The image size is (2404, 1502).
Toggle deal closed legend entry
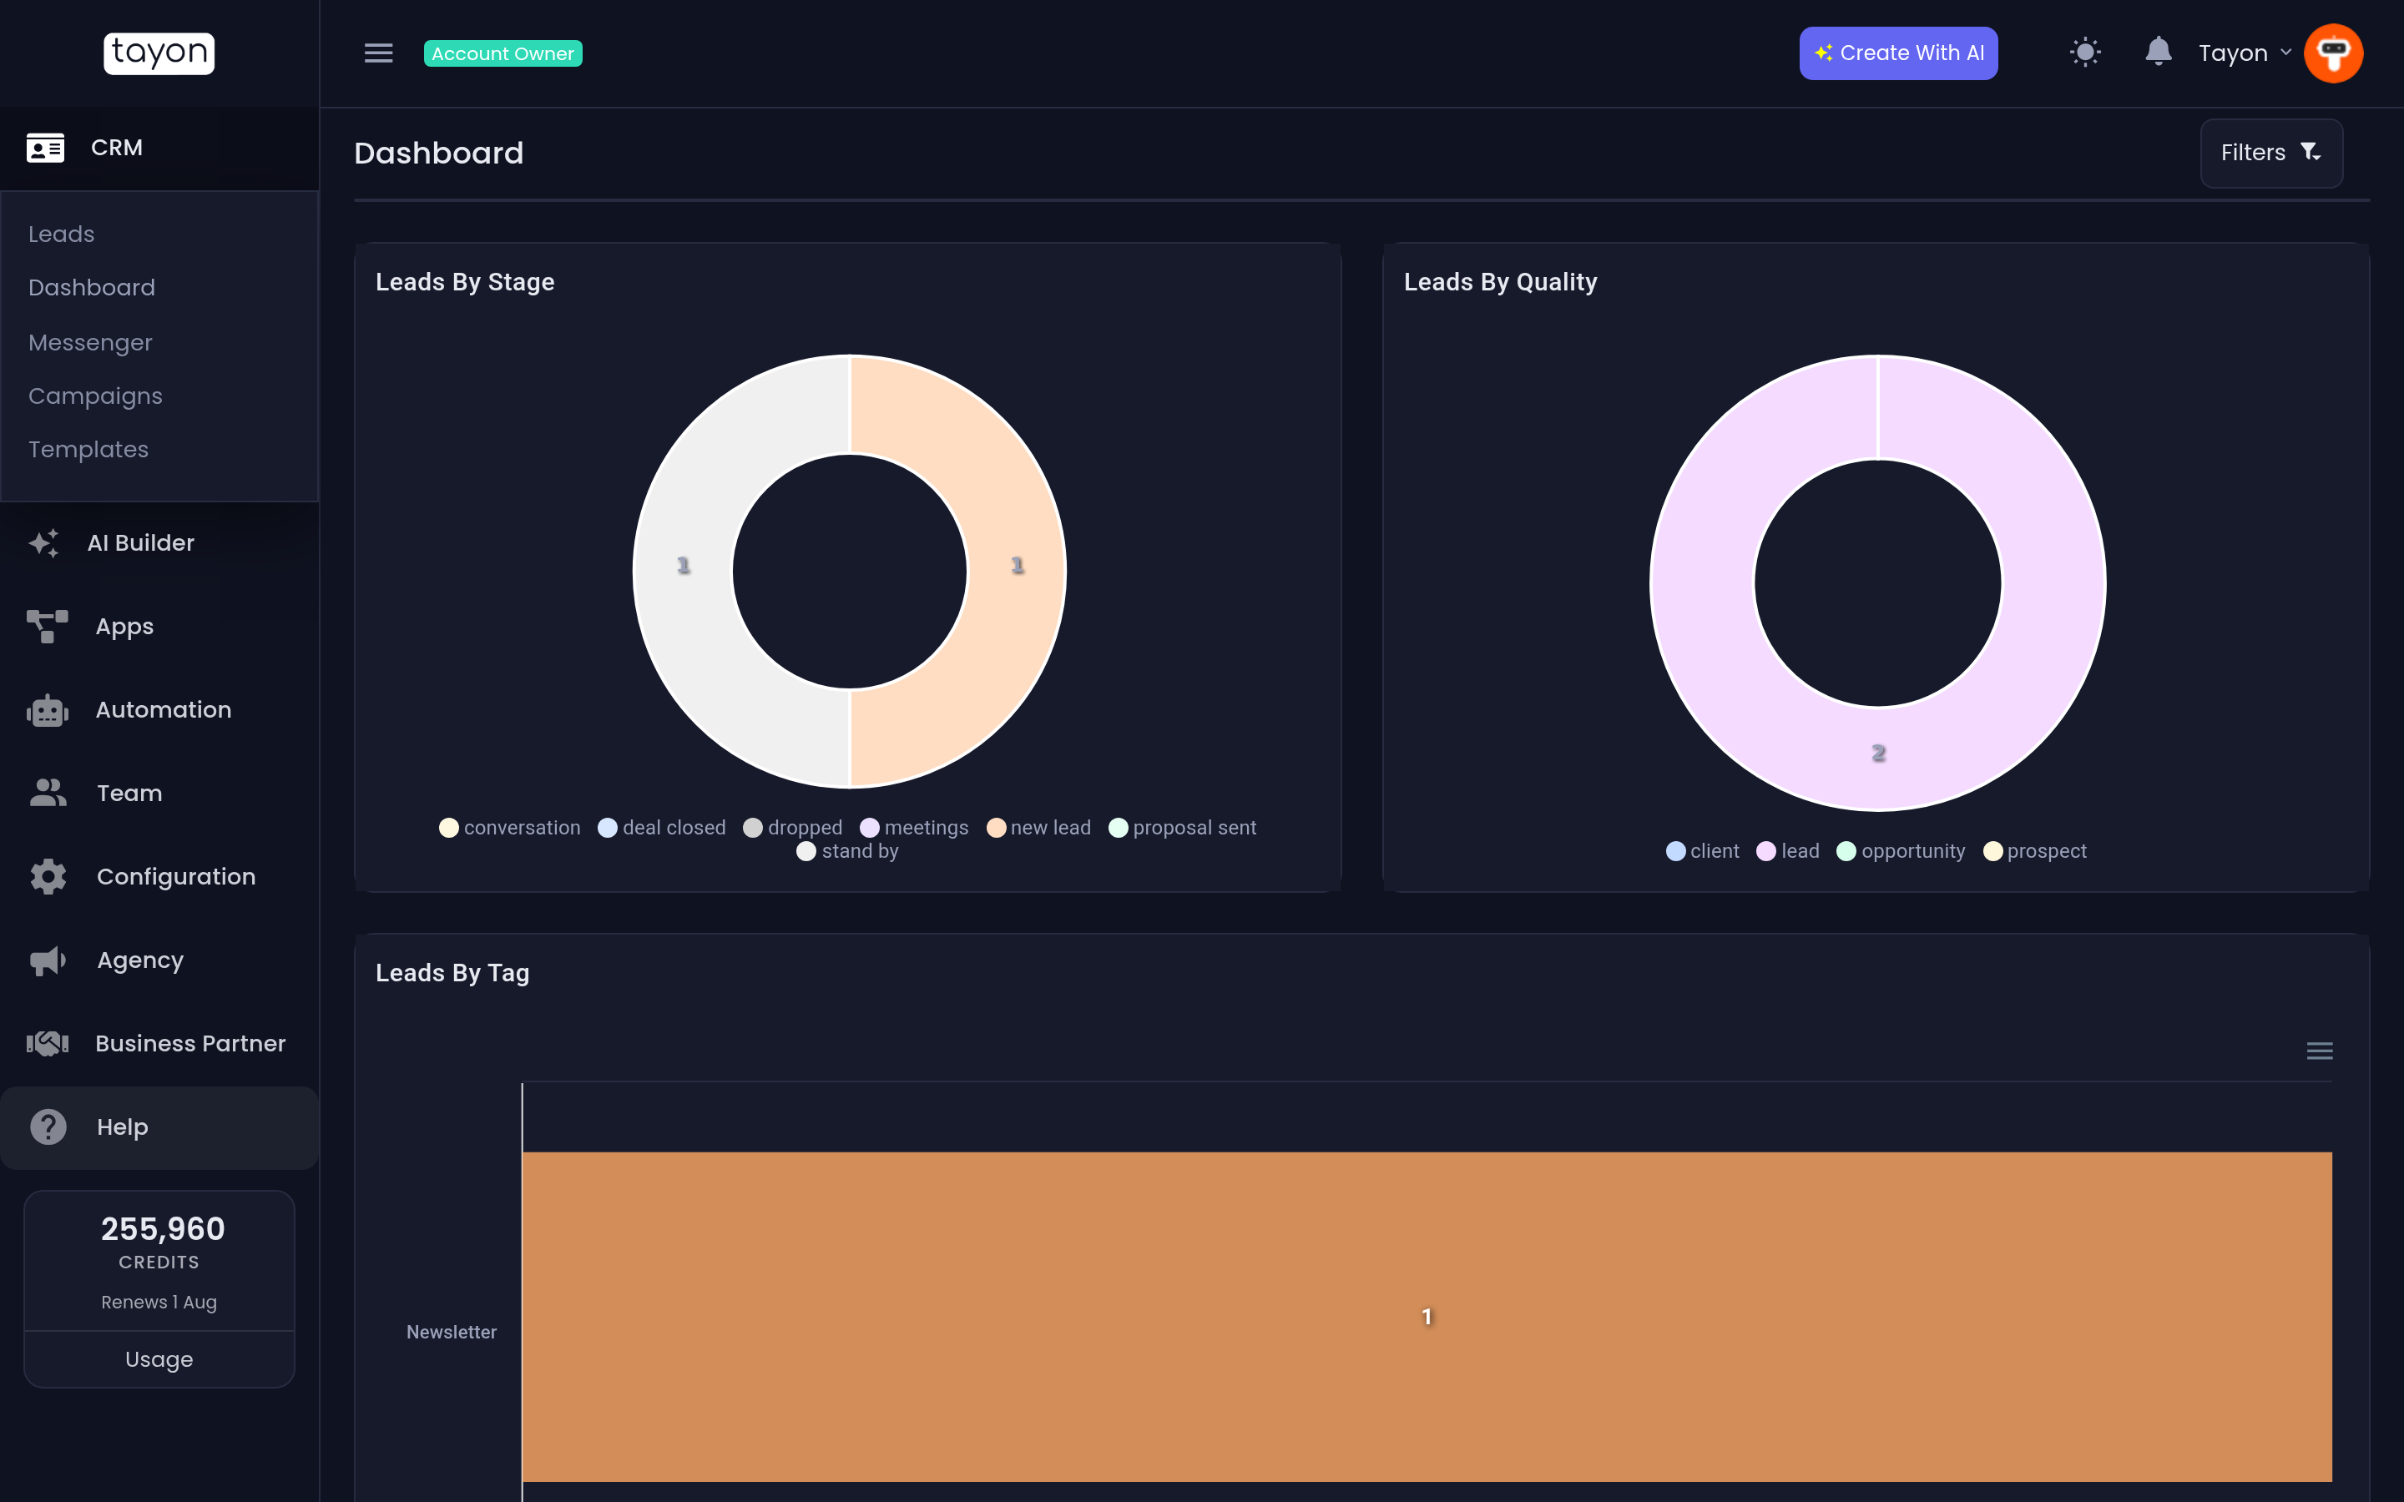(x=662, y=828)
